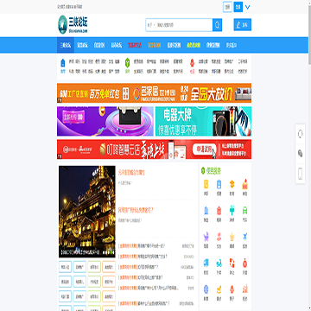Select the orange-text navigation tab
The image size is (311, 311).
pos(155,45)
